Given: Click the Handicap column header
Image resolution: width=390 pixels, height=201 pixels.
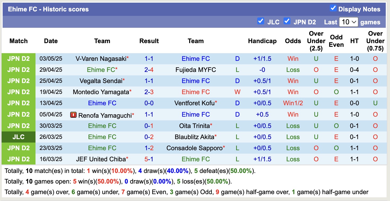Looking at the screenshot, I should point(262,41).
